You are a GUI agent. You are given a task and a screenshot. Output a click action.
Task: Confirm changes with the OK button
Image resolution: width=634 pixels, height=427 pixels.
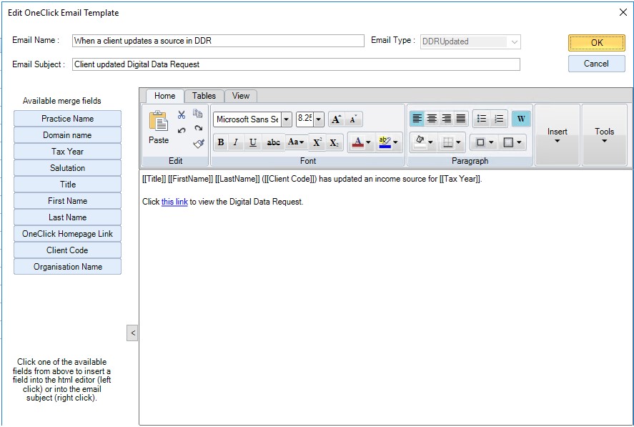coord(596,43)
